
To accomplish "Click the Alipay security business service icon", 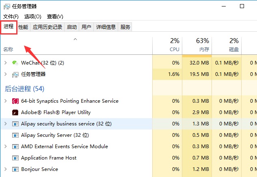I will pos(15,124).
